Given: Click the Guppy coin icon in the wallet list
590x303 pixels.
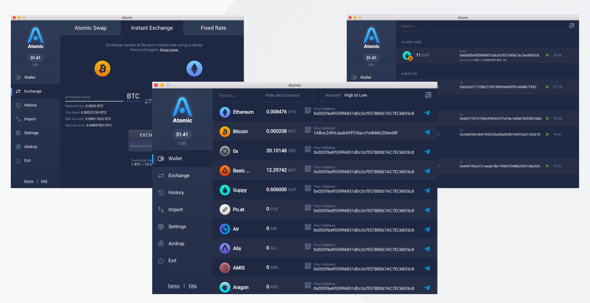Looking at the screenshot, I should point(225,190).
